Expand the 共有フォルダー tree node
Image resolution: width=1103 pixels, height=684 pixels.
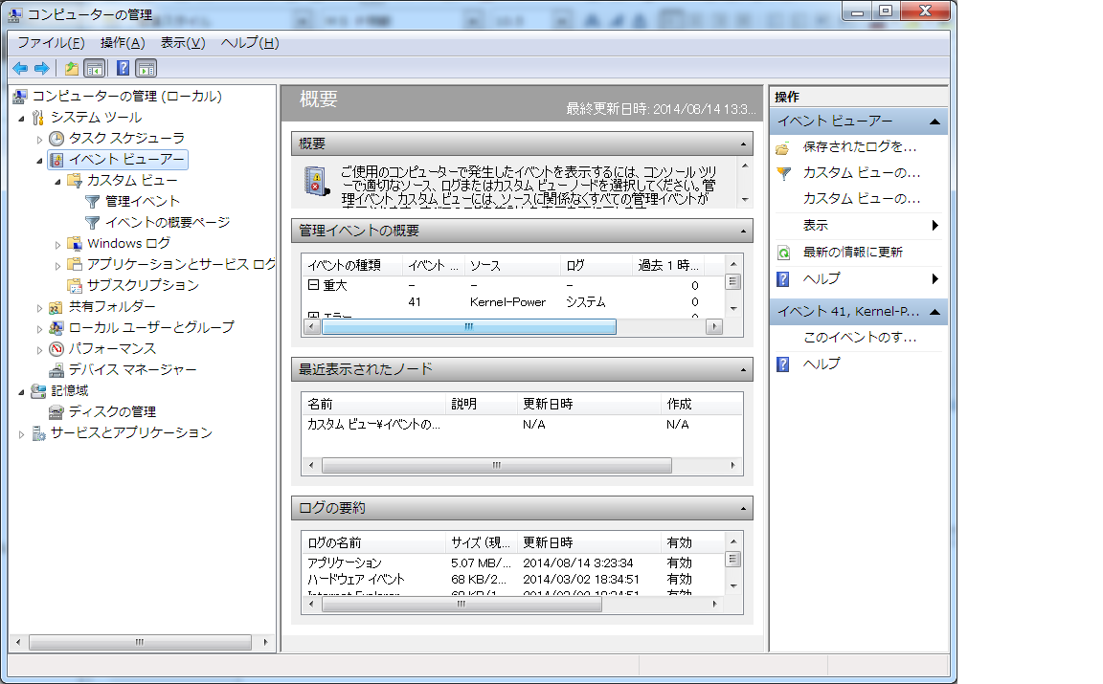39,308
